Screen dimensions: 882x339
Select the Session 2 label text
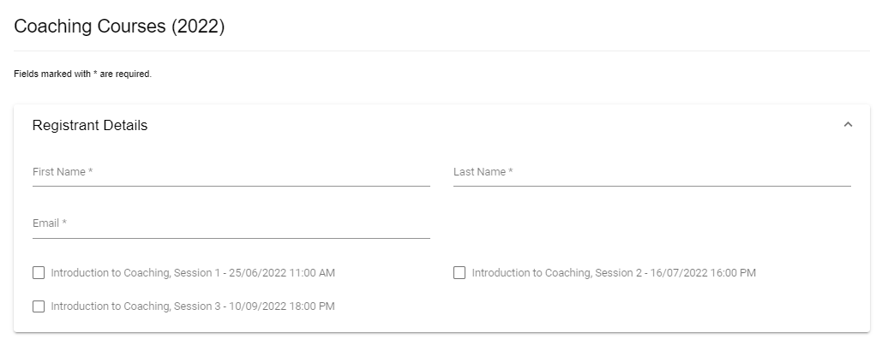614,273
